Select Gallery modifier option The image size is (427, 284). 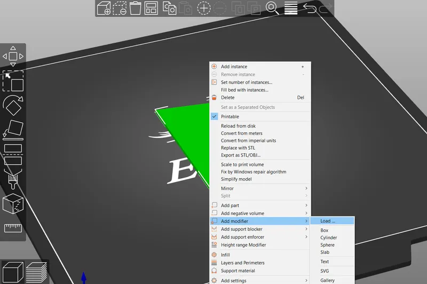[x=332, y=280]
